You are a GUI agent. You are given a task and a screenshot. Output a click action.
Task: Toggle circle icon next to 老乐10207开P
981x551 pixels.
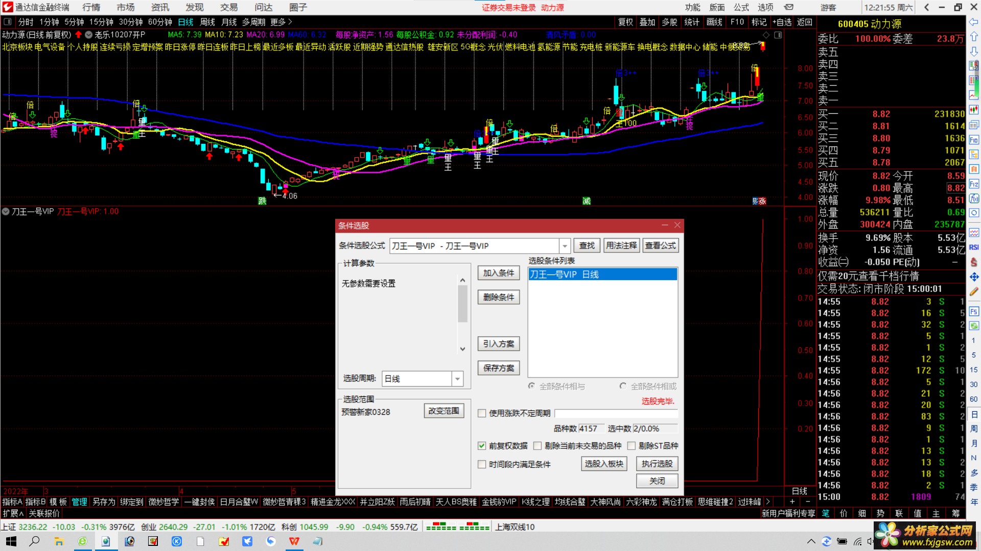point(89,35)
